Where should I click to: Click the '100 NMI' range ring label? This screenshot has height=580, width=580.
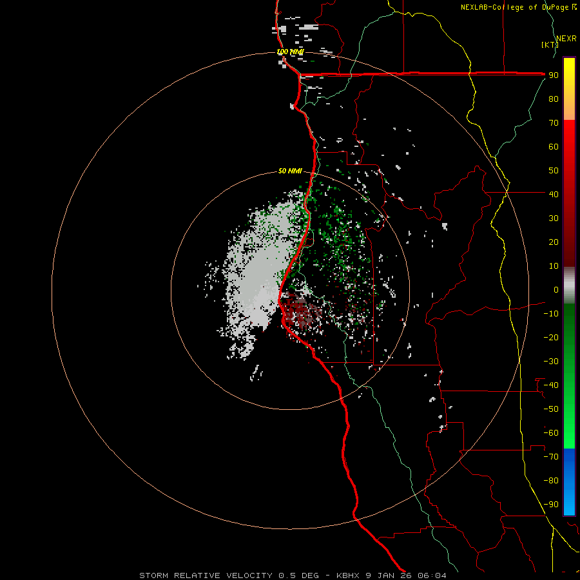pos(291,52)
